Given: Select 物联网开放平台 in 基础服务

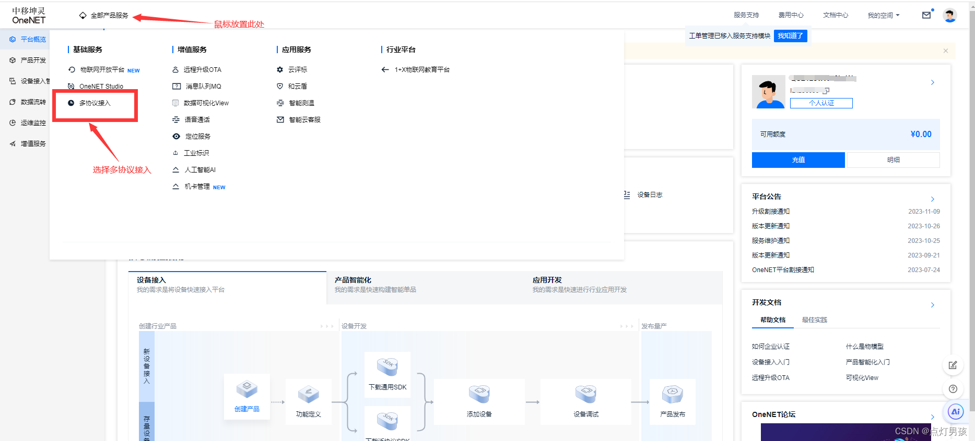Looking at the screenshot, I should point(104,70).
